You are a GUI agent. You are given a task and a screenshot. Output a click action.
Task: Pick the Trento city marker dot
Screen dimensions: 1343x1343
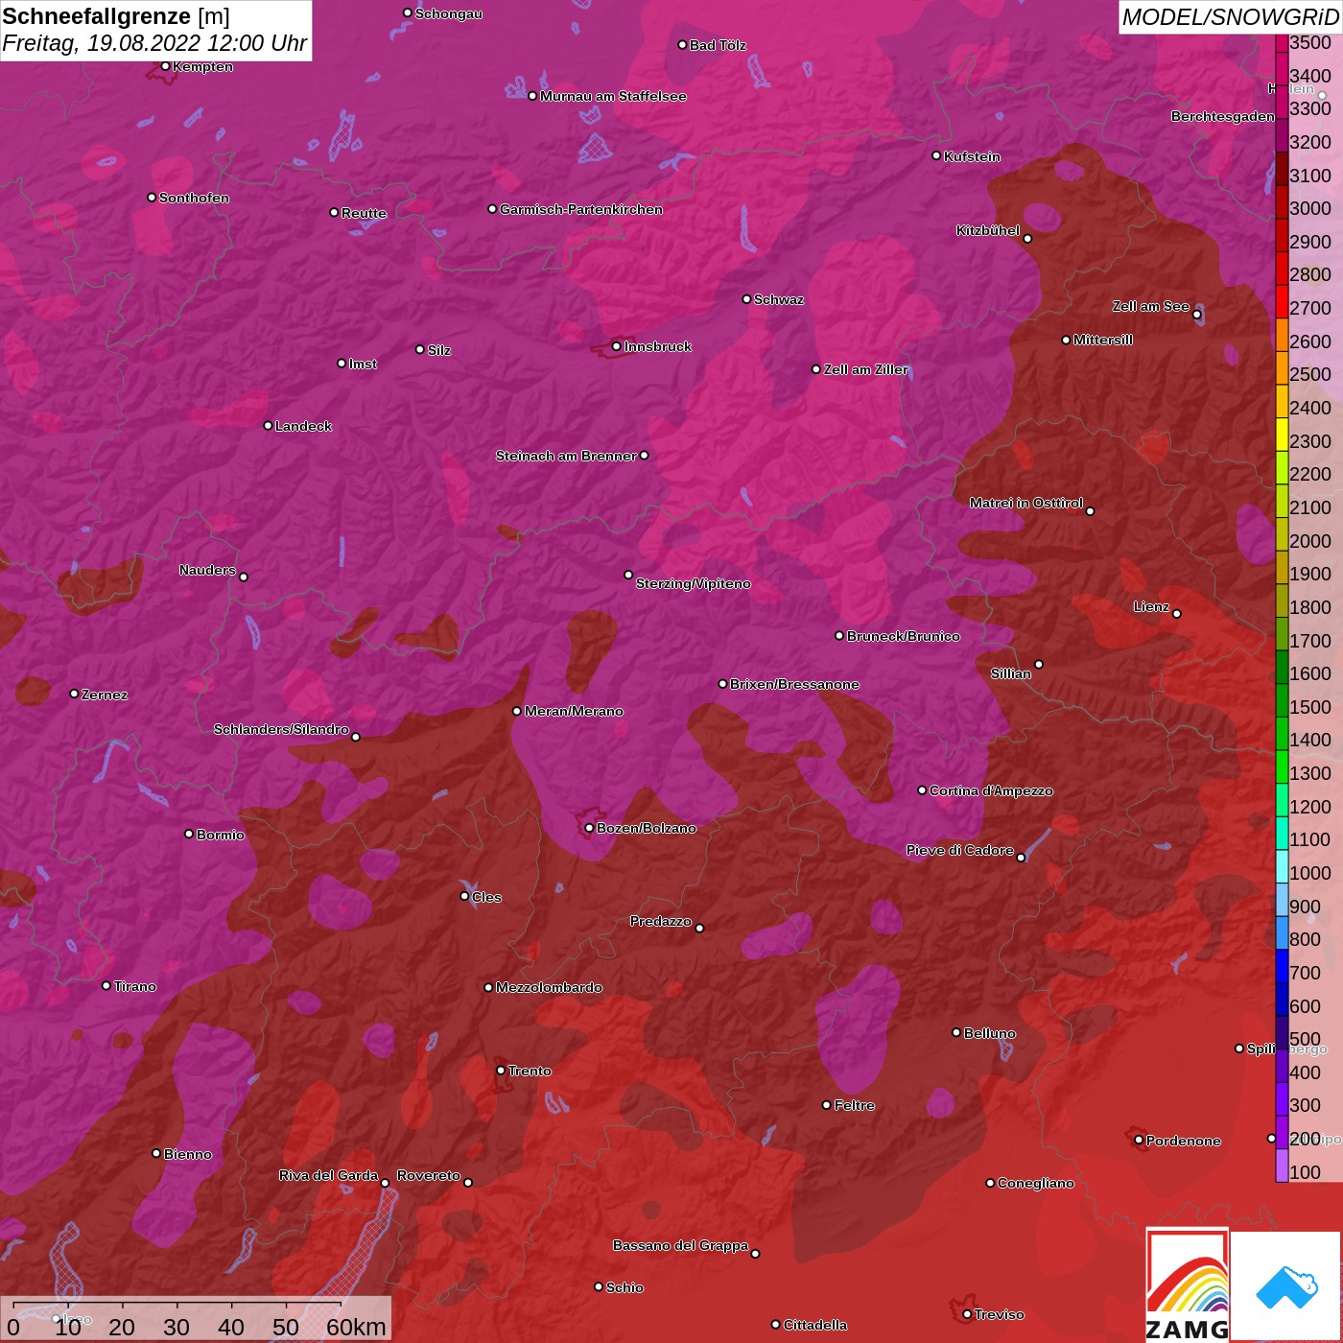tap(501, 1071)
